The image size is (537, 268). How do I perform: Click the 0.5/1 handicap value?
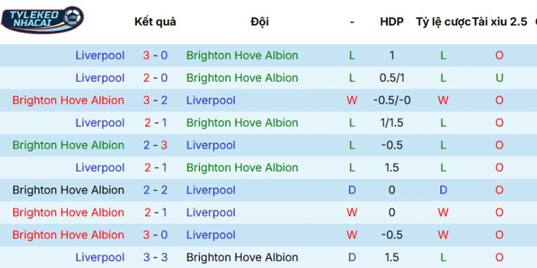(391, 78)
